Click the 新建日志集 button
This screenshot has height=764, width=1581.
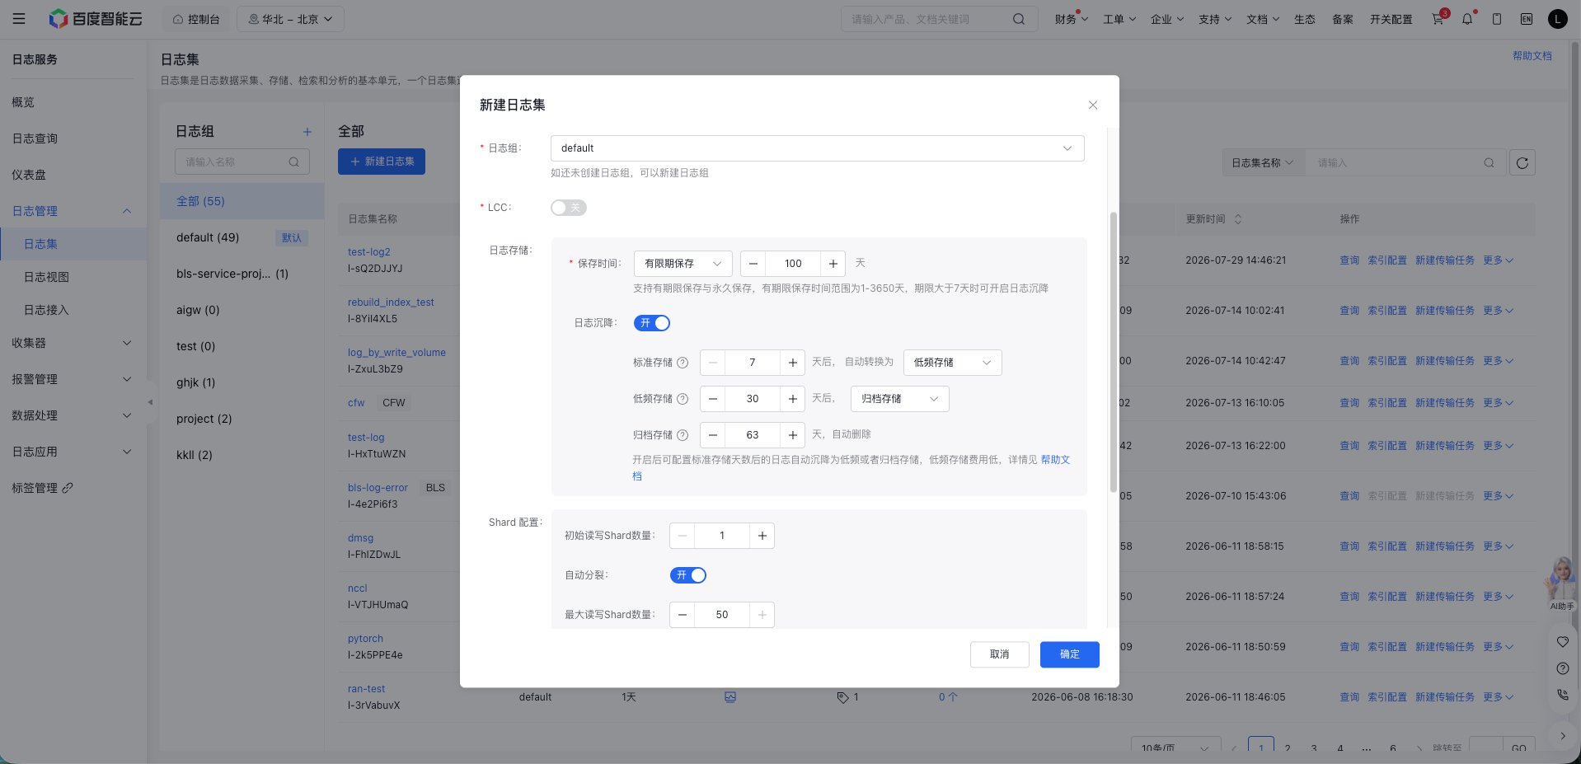coord(382,162)
